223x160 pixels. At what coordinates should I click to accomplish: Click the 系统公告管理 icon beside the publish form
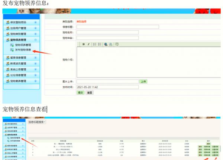(8, 69)
